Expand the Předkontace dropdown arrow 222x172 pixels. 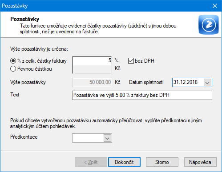coord(107,138)
